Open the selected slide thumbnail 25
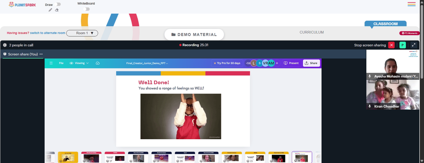This screenshot has width=424, height=163. point(302,157)
